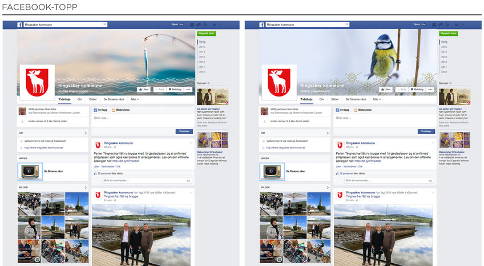
Task: Click Innlegg post icon in fishing-rod cover mockup
Action: (95, 110)
